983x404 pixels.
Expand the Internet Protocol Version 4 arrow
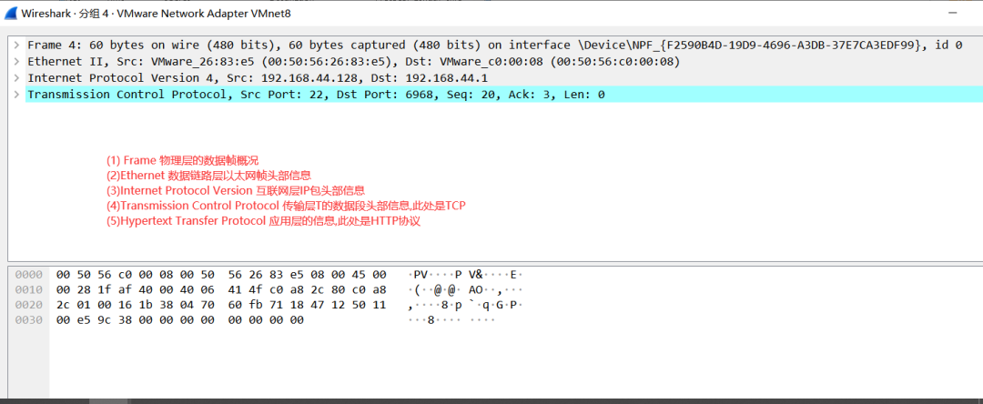point(16,78)
